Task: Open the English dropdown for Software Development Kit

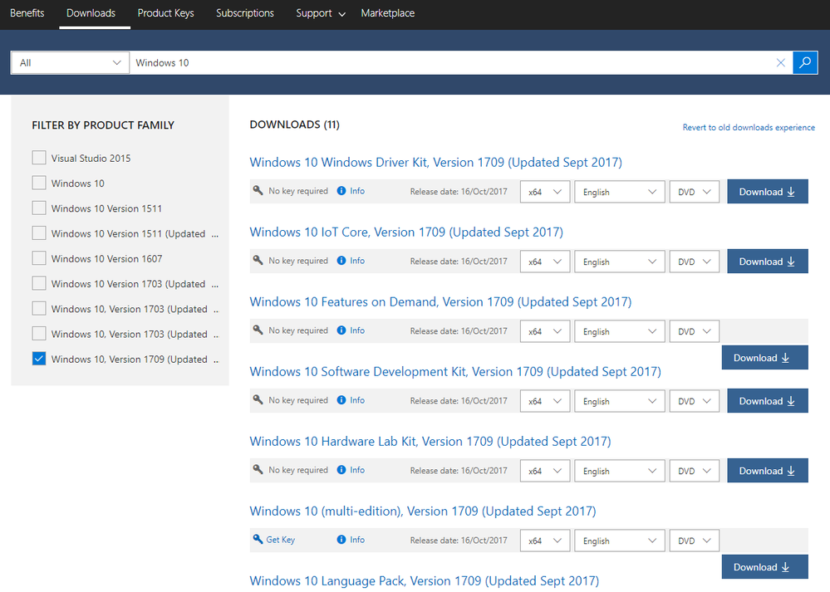Action: (x=619, y=402)
